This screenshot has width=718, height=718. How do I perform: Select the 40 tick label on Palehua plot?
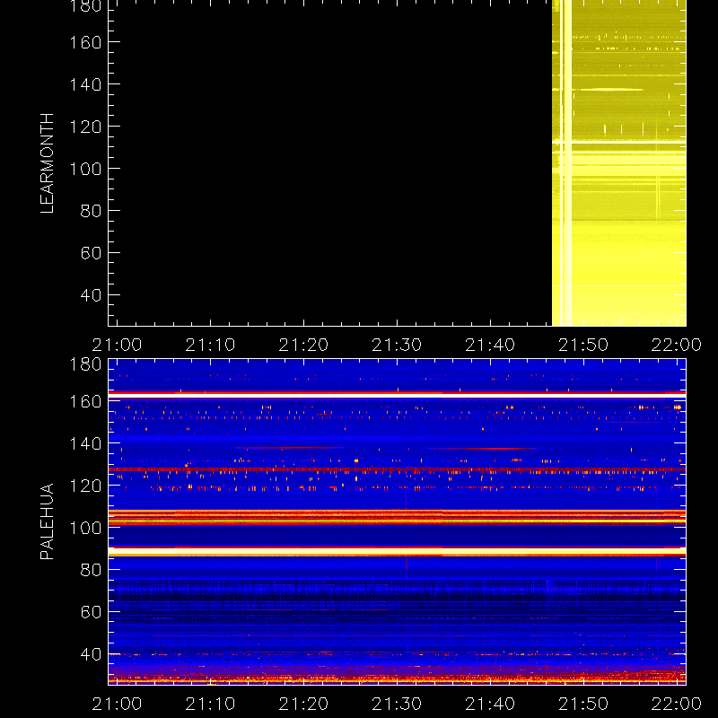tap(91, 654)
